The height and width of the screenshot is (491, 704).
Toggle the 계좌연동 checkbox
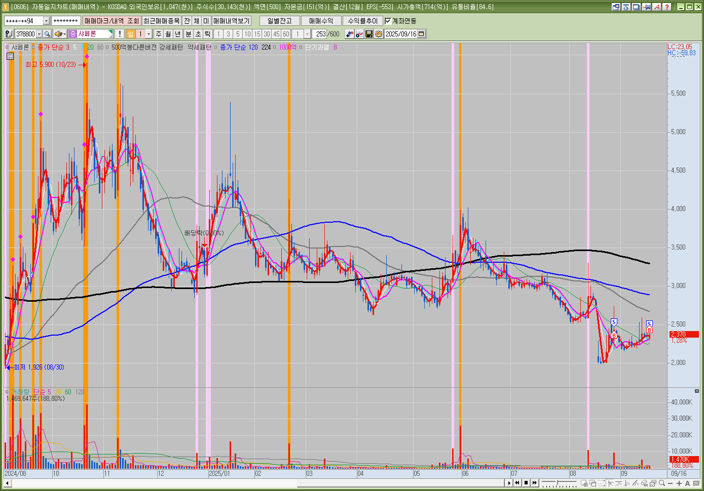388,21
